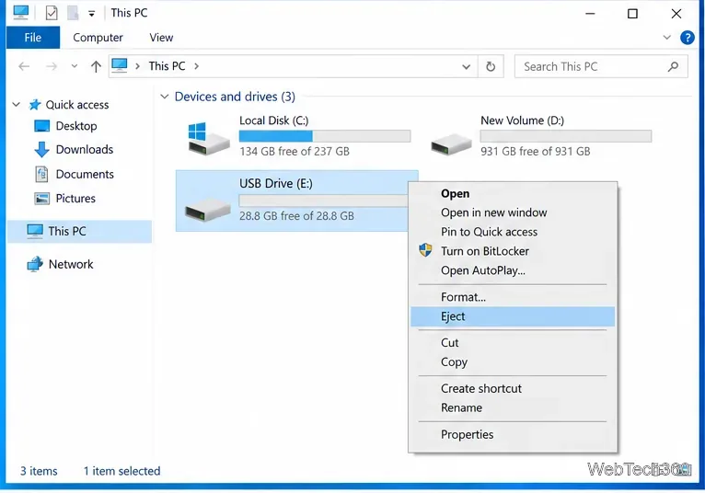
Task: Choose Properties from the context menu
Action: tap(513, 434)
